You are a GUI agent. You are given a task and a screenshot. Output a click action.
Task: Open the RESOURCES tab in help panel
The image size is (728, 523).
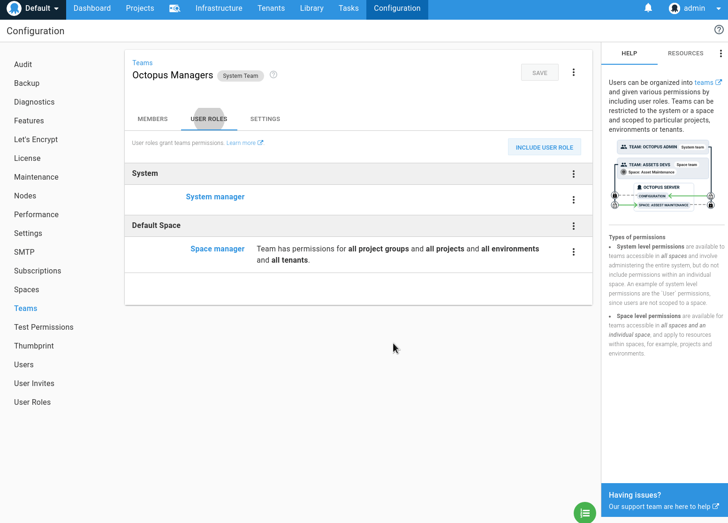(685, 53)
